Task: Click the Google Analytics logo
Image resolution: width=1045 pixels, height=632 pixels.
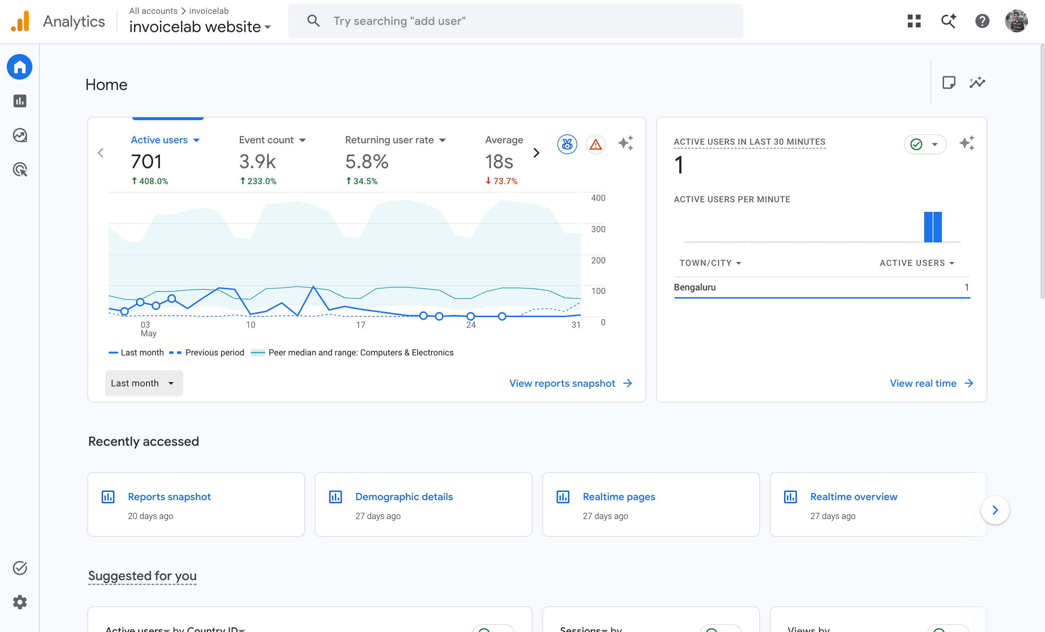Action: [20, 21]
